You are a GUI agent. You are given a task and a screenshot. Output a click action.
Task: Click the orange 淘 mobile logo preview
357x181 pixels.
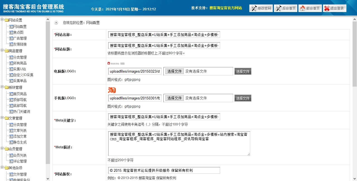coord(112,90)
